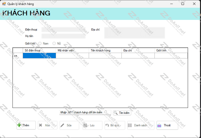Click the X icon on Xóa button
The height and width of the screenshot is (138, 201).
pyautogui.click(x=40, y=125)
